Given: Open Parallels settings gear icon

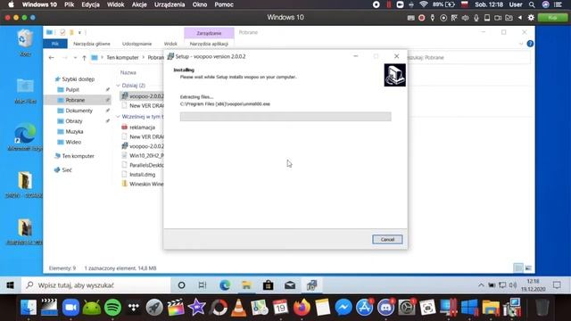Looking at the screenshot, I should coord(531,18).
